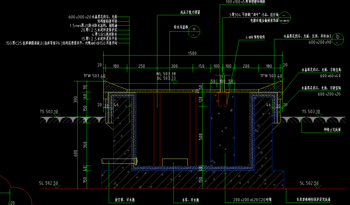Click the right SL 502.50 elevation marker
This screenshot has width=350, height=205.
point(309,183)
